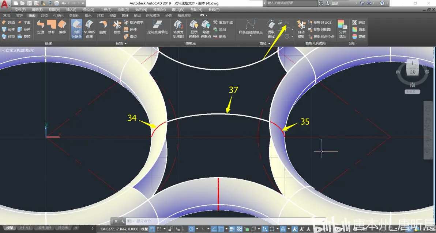436x233 pixels.
Task: Click the 修补 surface patch tool
Action: [52, 27]
